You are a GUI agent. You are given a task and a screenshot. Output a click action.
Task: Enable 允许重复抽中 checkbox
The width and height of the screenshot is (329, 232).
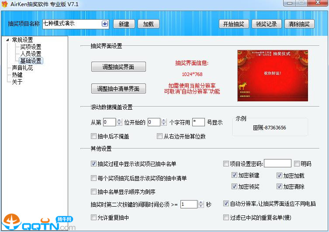[94, 217]
